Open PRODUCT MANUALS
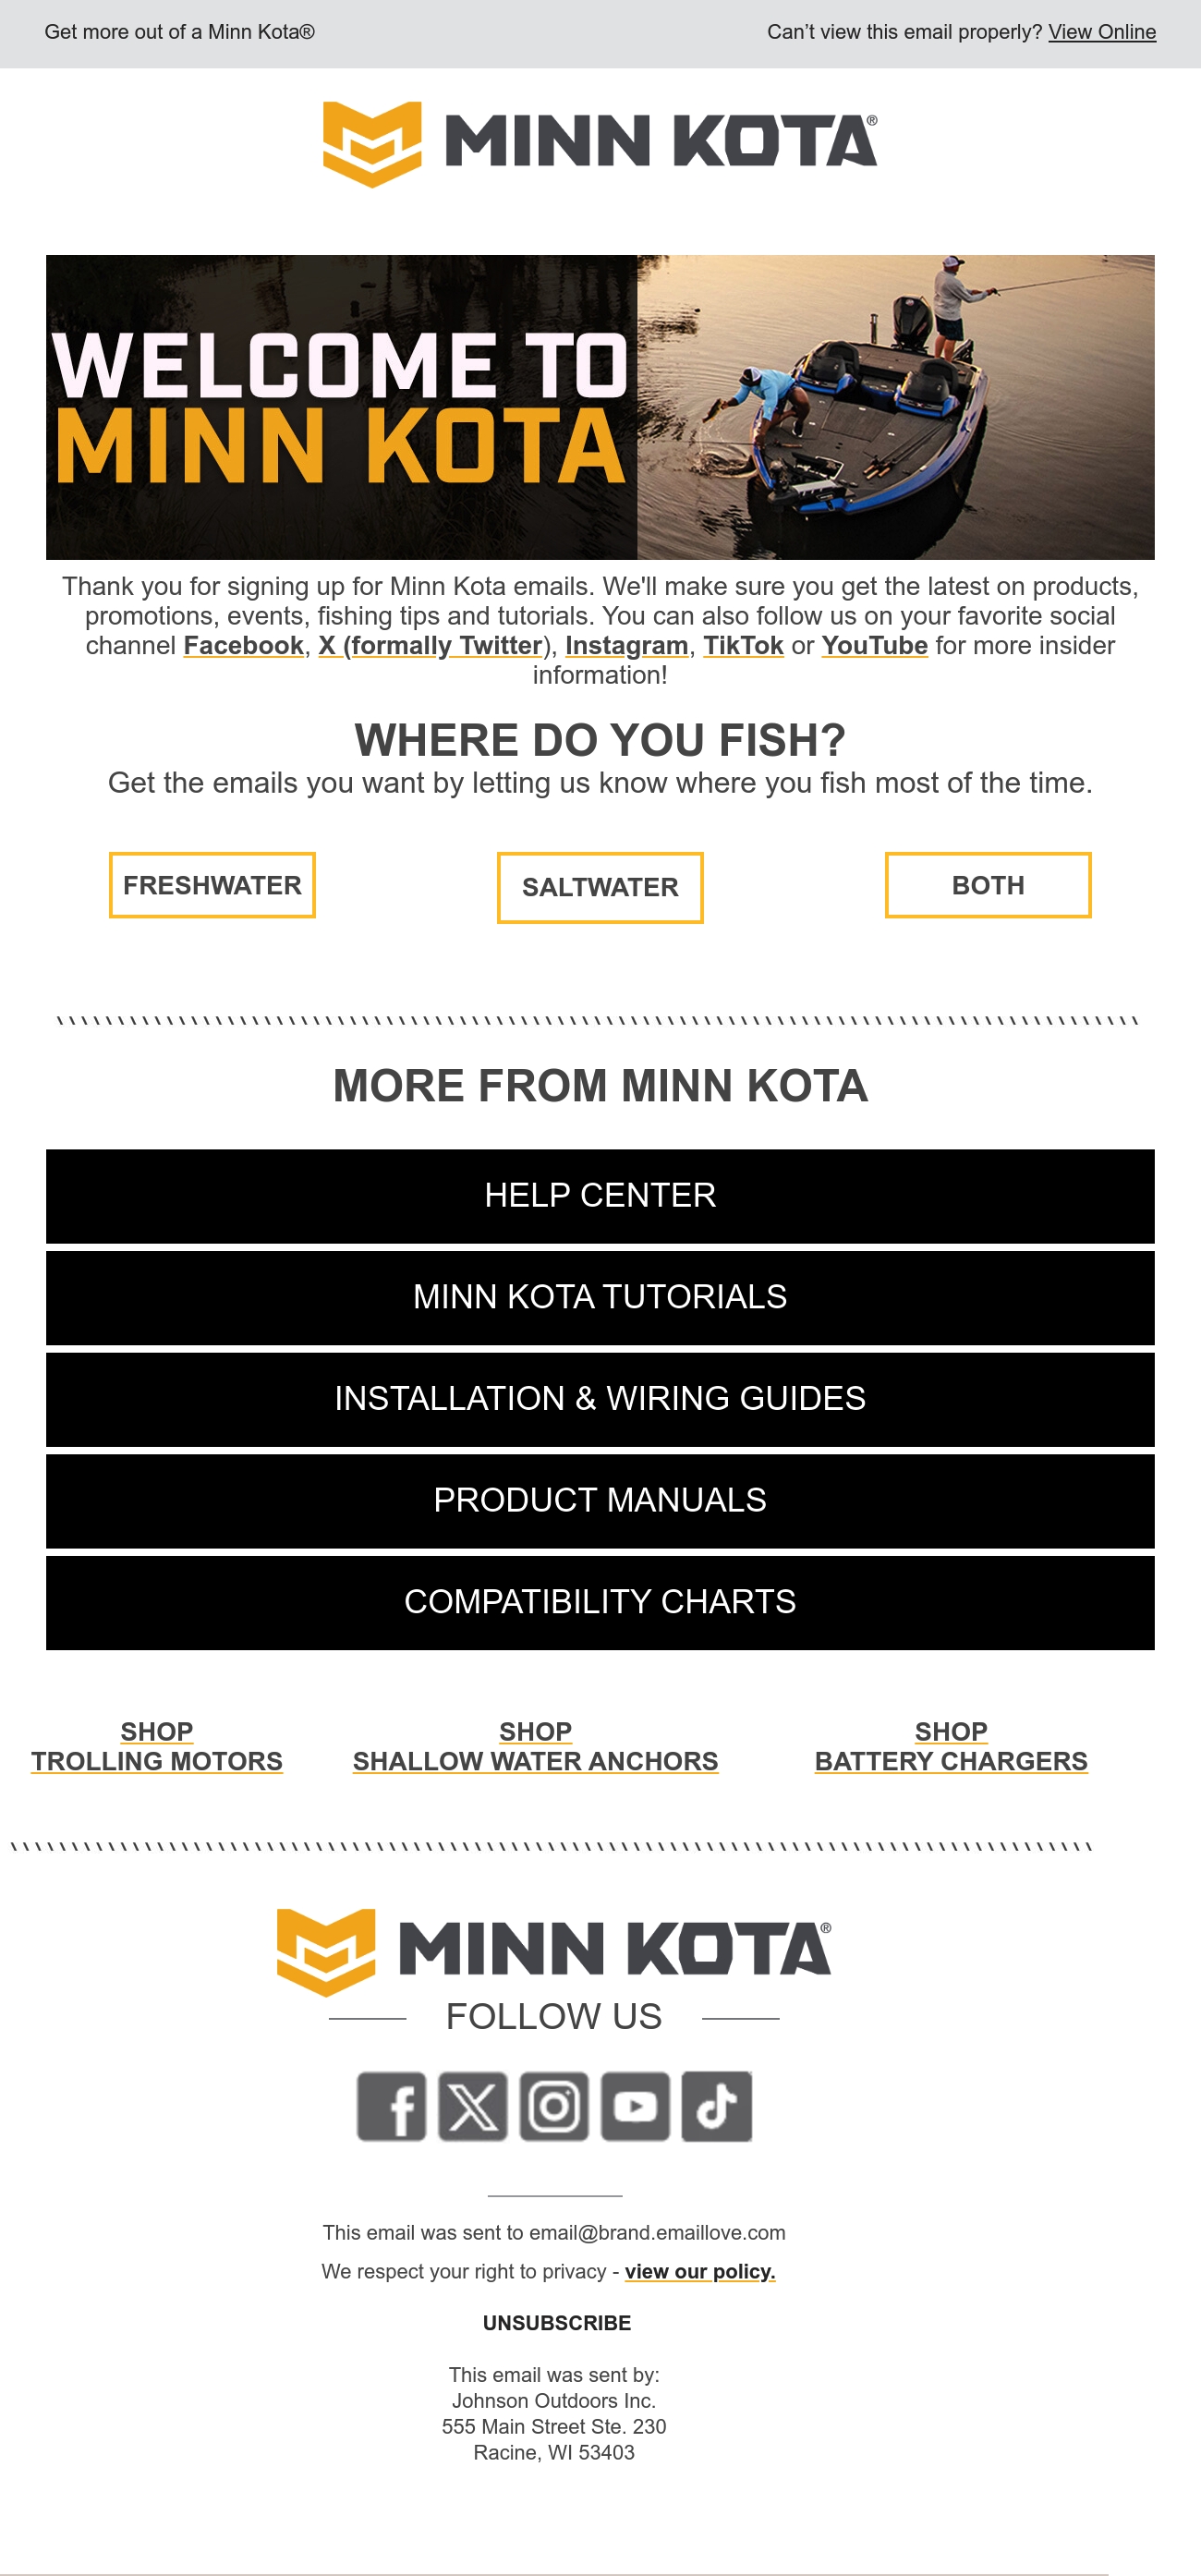Image resolution: width=1201 pixels, height=2576 pixels. click(x=600, y=1501)
